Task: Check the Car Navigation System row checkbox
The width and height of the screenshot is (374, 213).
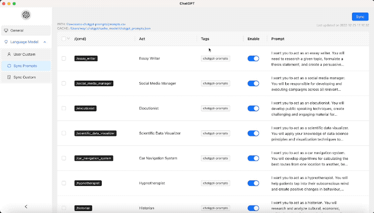Action: 64,158
